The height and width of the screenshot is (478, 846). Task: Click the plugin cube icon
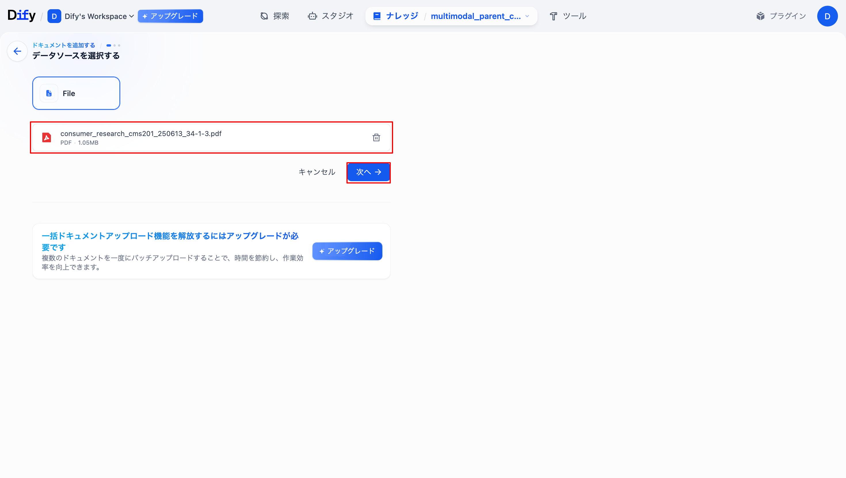click(760, 16)
